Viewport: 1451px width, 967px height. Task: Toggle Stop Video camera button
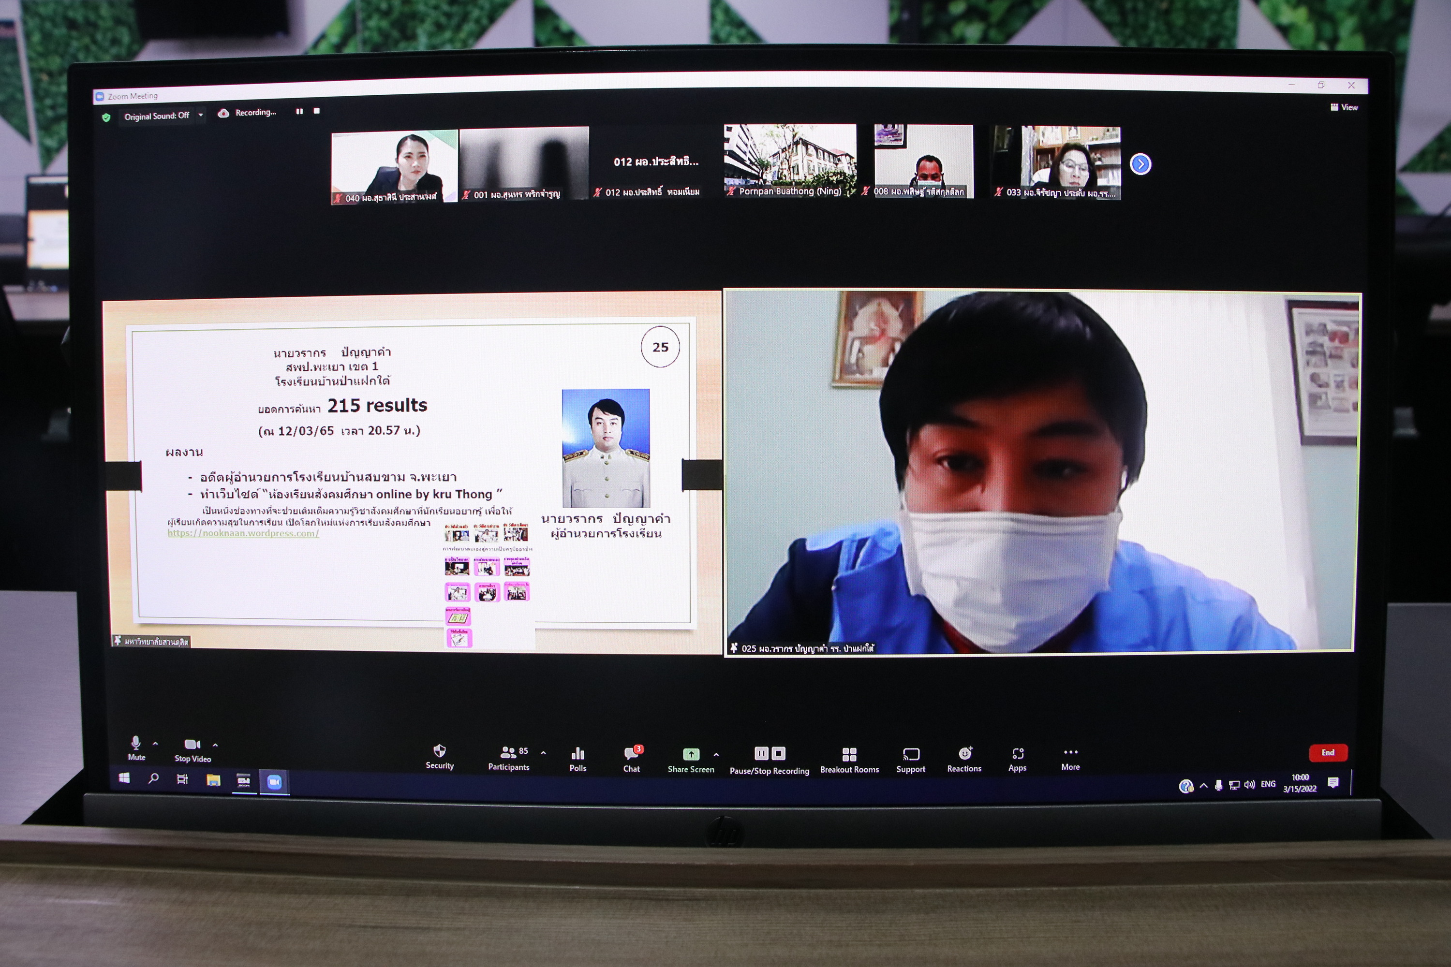click(x=192, y=745)
